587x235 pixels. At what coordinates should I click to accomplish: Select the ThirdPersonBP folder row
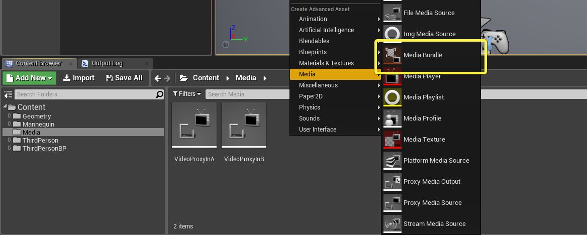coord(83,148)
